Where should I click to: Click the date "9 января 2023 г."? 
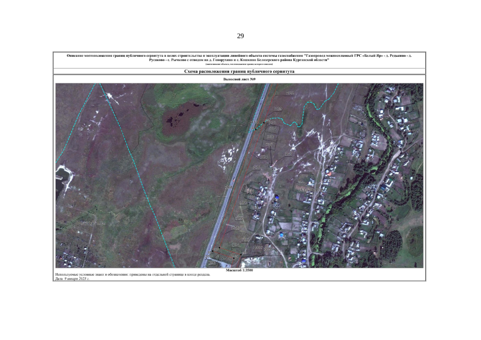(77, 278)
